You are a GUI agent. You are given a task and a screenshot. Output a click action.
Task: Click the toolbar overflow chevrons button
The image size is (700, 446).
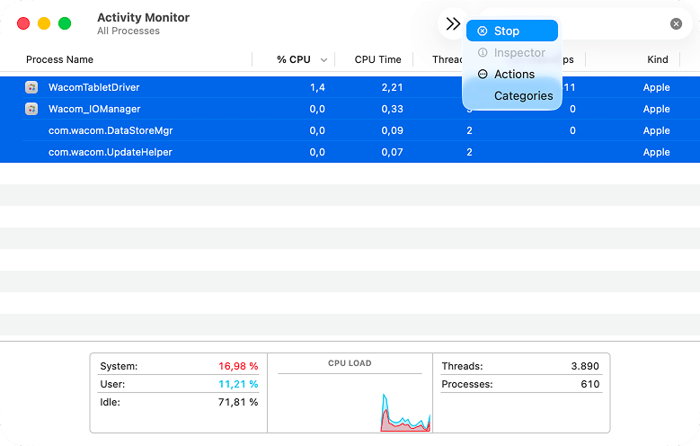[453, 23]
